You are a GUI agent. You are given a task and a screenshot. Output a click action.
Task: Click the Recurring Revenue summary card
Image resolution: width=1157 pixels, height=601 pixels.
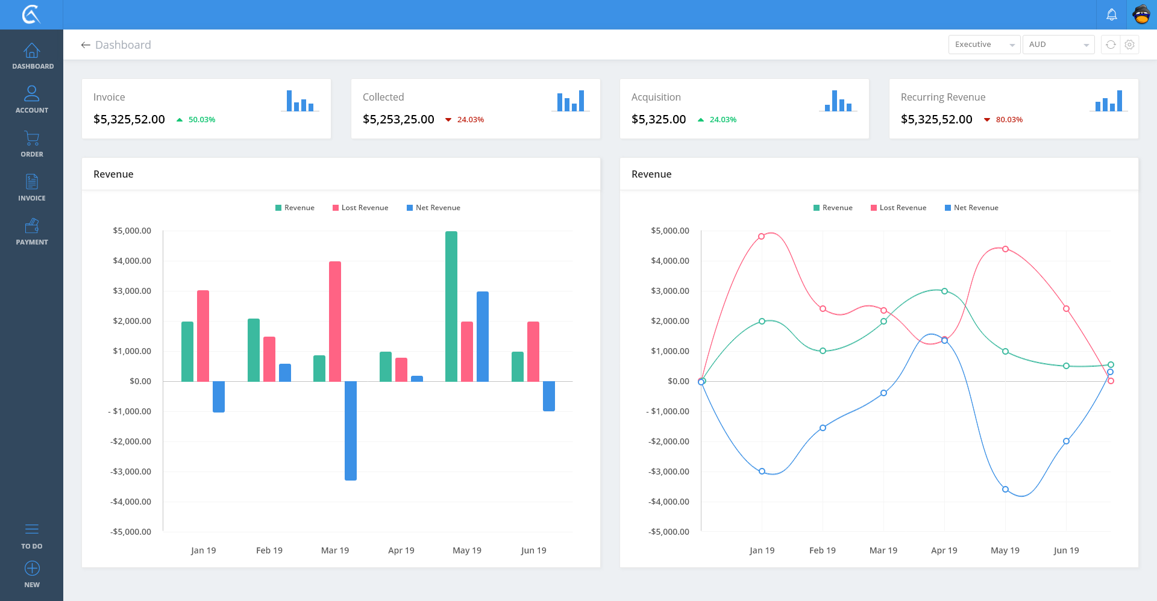click(x=1014, y=108)
